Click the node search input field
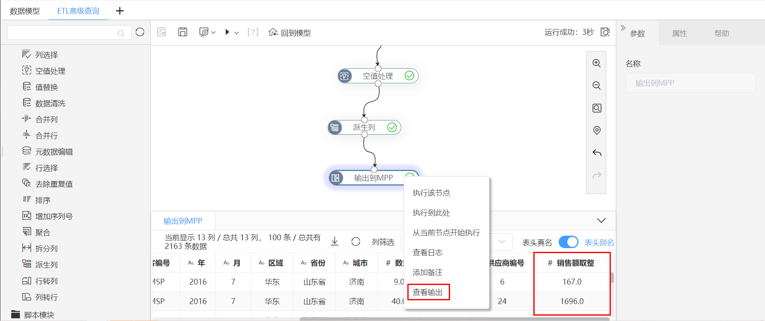765x321 pixels. (x=69, y=32)
